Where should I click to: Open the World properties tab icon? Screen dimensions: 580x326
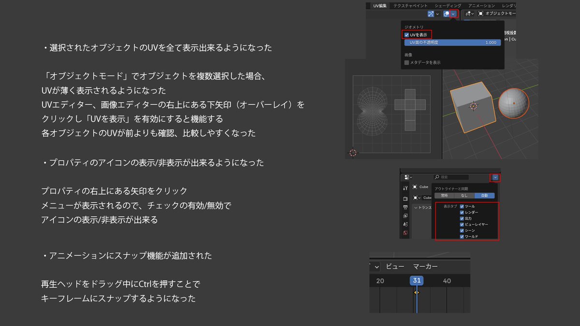coord(405,233)
